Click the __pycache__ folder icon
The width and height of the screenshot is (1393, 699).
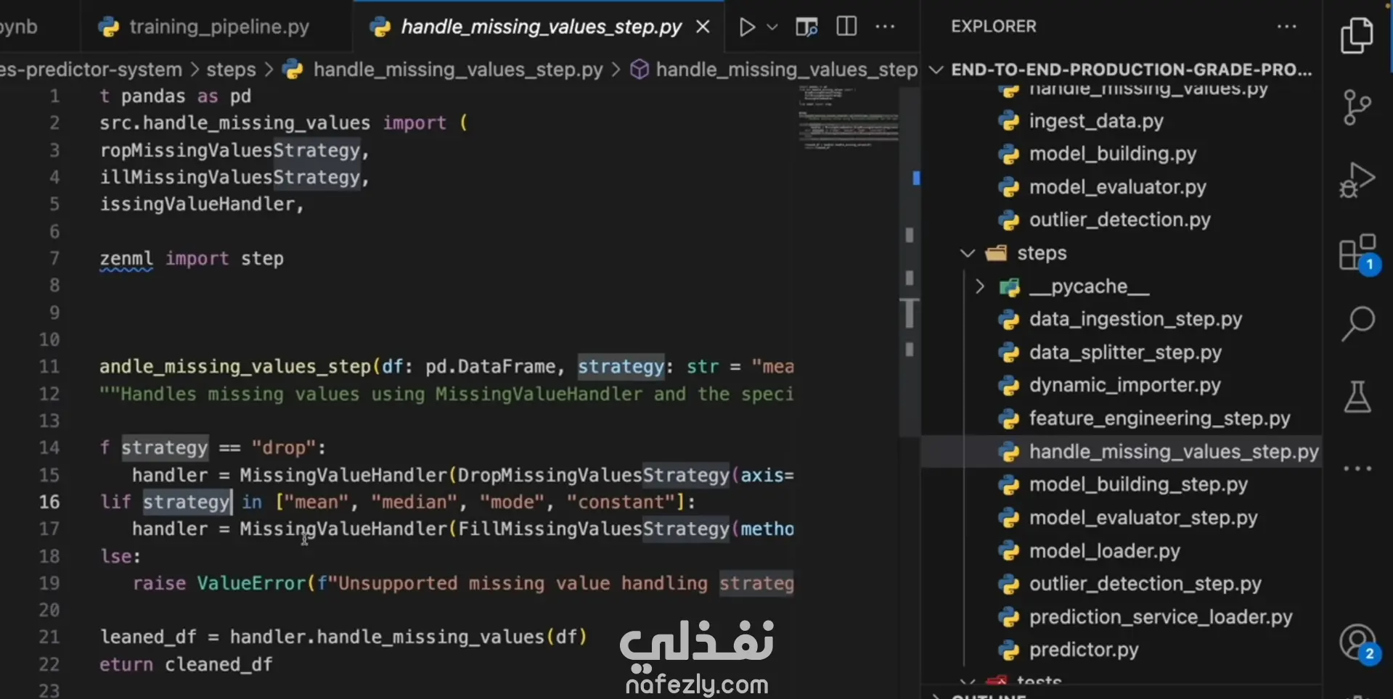tap(1009, 287)
